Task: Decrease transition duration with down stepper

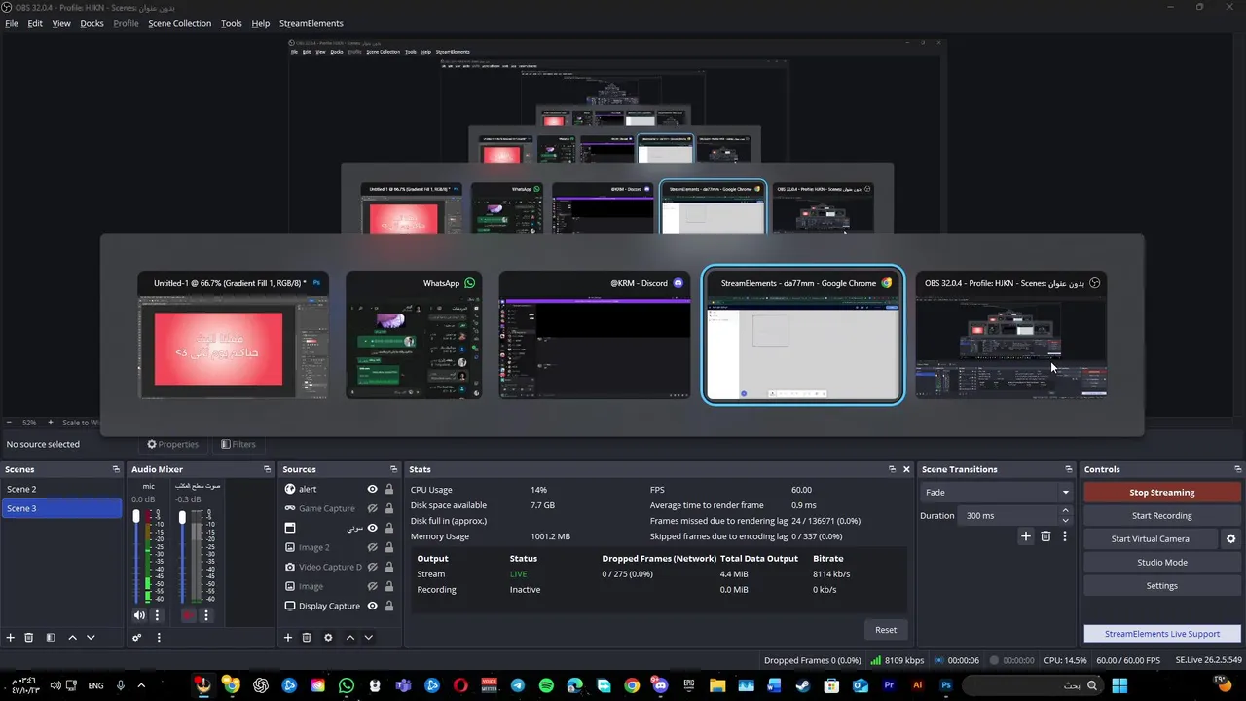Action: pos(1065,520)
